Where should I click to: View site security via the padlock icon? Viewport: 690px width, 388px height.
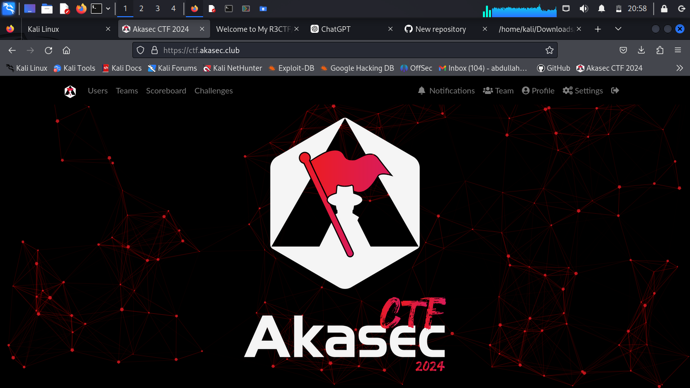click(x=155, y=50)
